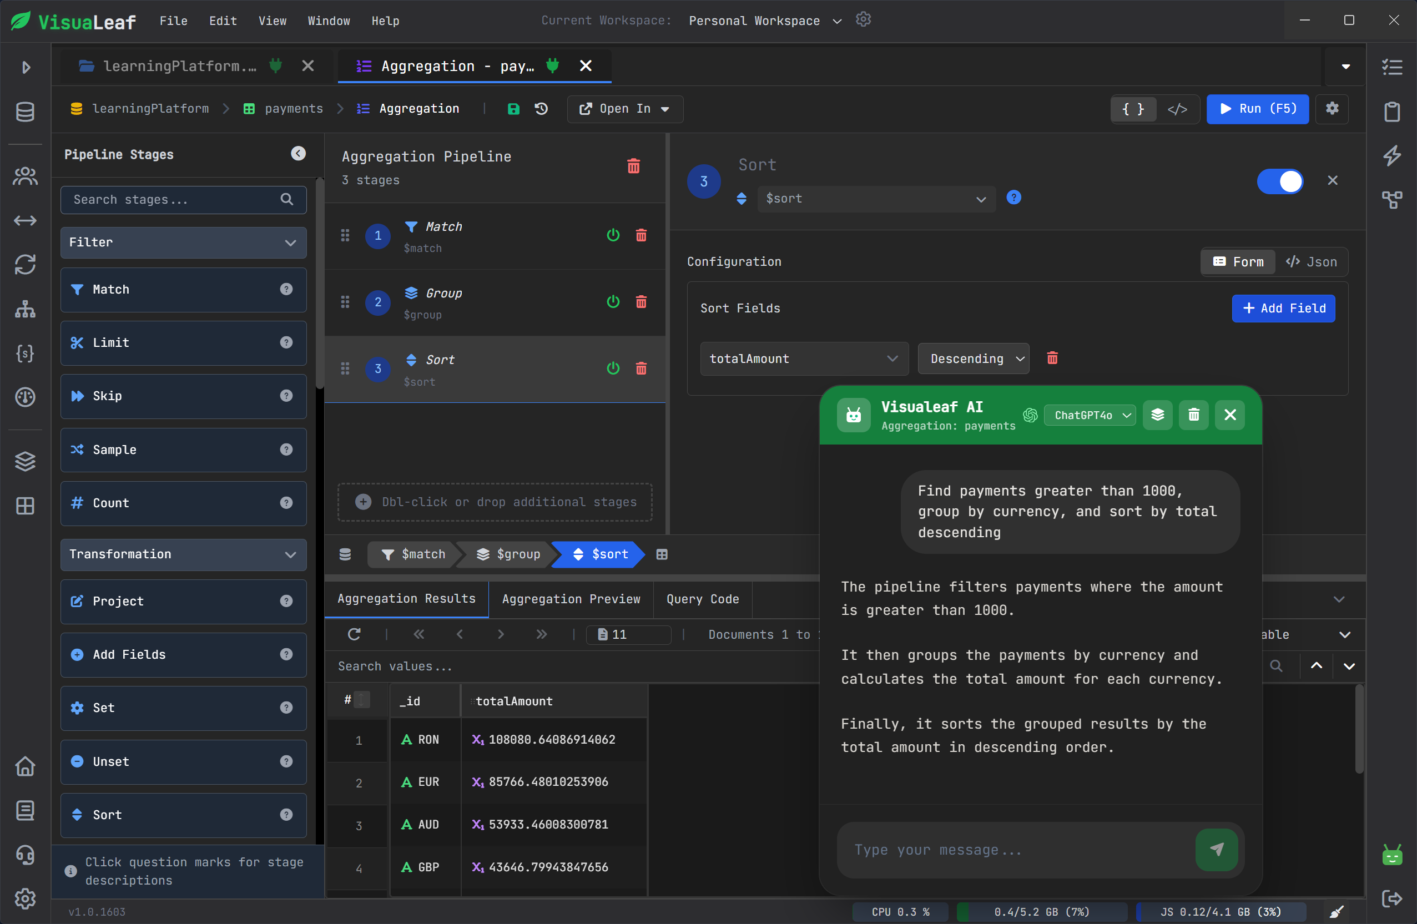
Task: Click the memory usage 0.4/5.2 GB indicator
Action: click(1041, 911)
